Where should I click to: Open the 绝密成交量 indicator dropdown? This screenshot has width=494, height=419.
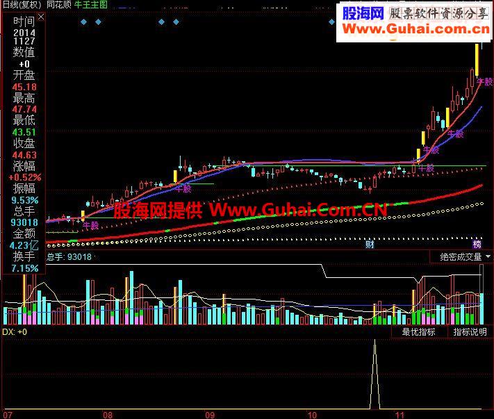click(461, 257)
